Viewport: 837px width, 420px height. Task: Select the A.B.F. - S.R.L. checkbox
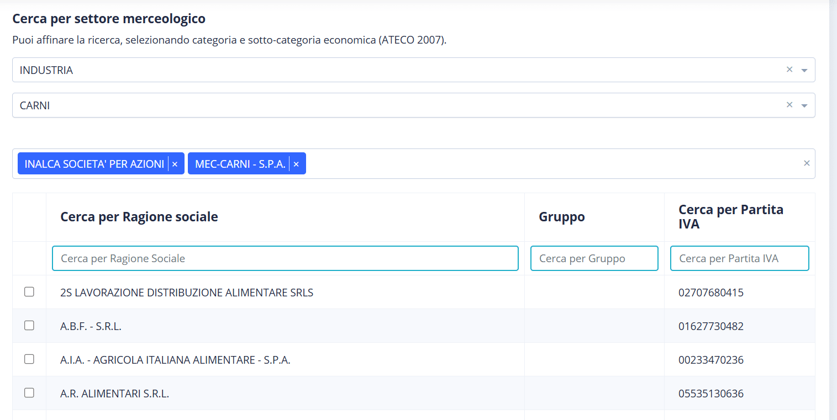coord(29,326)
